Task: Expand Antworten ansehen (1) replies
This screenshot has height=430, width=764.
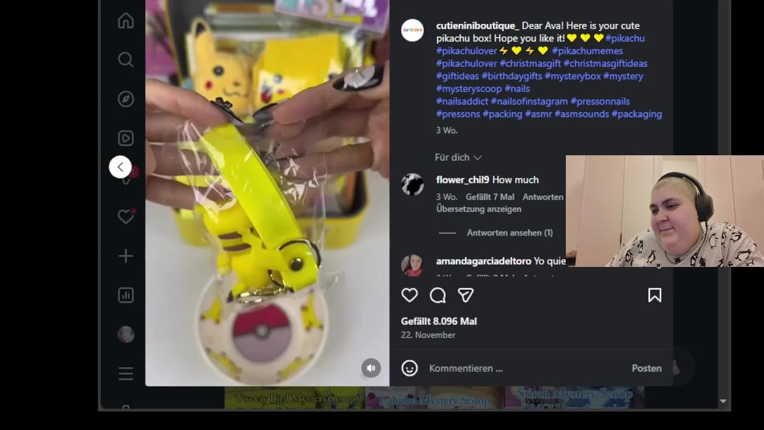Action: 510,233
